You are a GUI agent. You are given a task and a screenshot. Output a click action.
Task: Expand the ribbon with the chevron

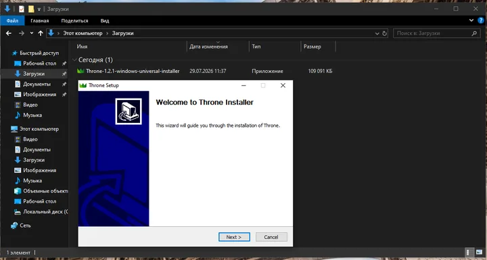pos(471,20)
